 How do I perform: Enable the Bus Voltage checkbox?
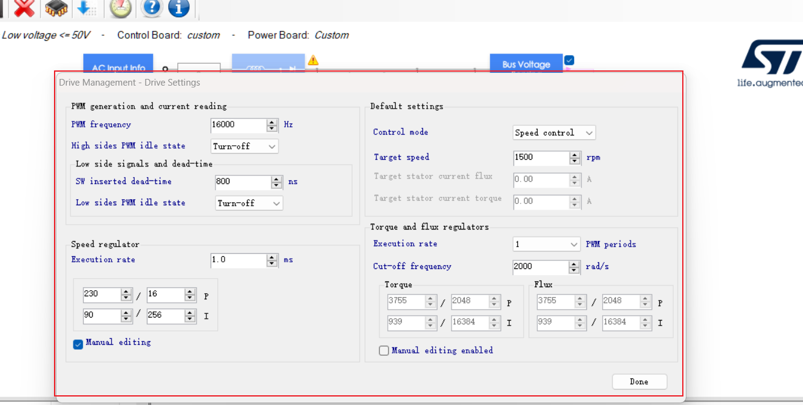point(569,60)
